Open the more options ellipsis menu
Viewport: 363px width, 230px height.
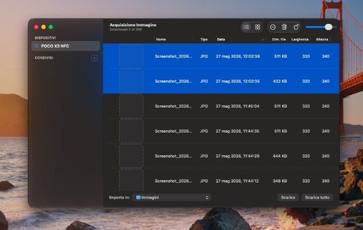click(273, 27)
